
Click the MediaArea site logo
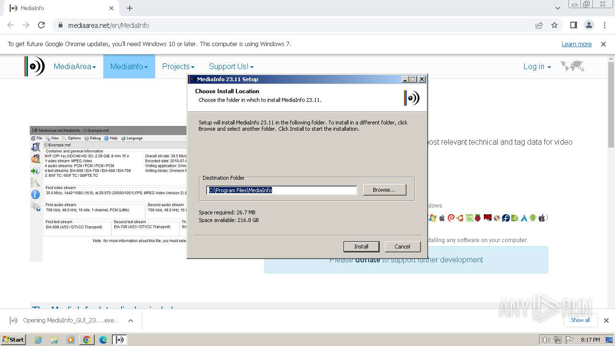(34, 66)
